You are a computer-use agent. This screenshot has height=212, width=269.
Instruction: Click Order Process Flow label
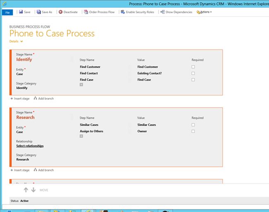coord(102,12)
